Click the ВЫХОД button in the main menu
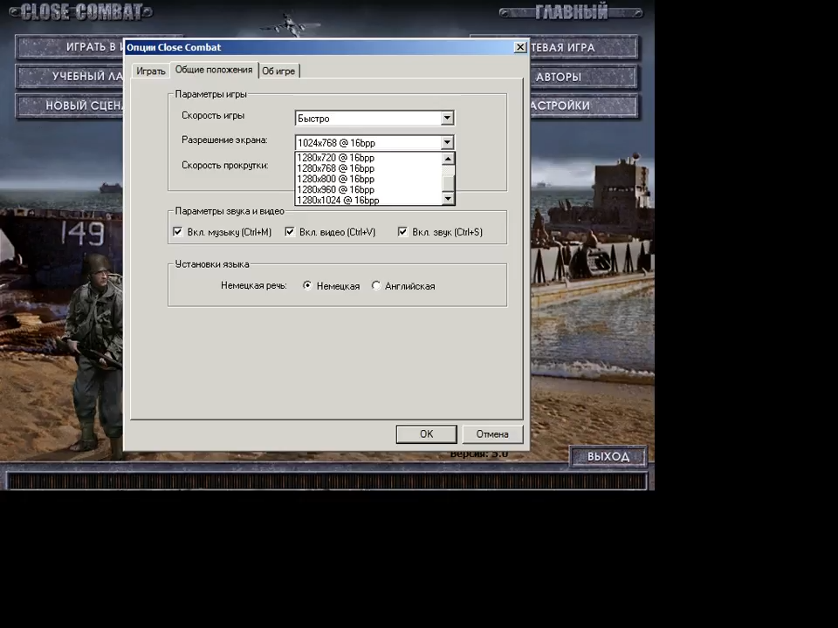 pos(608,456)
